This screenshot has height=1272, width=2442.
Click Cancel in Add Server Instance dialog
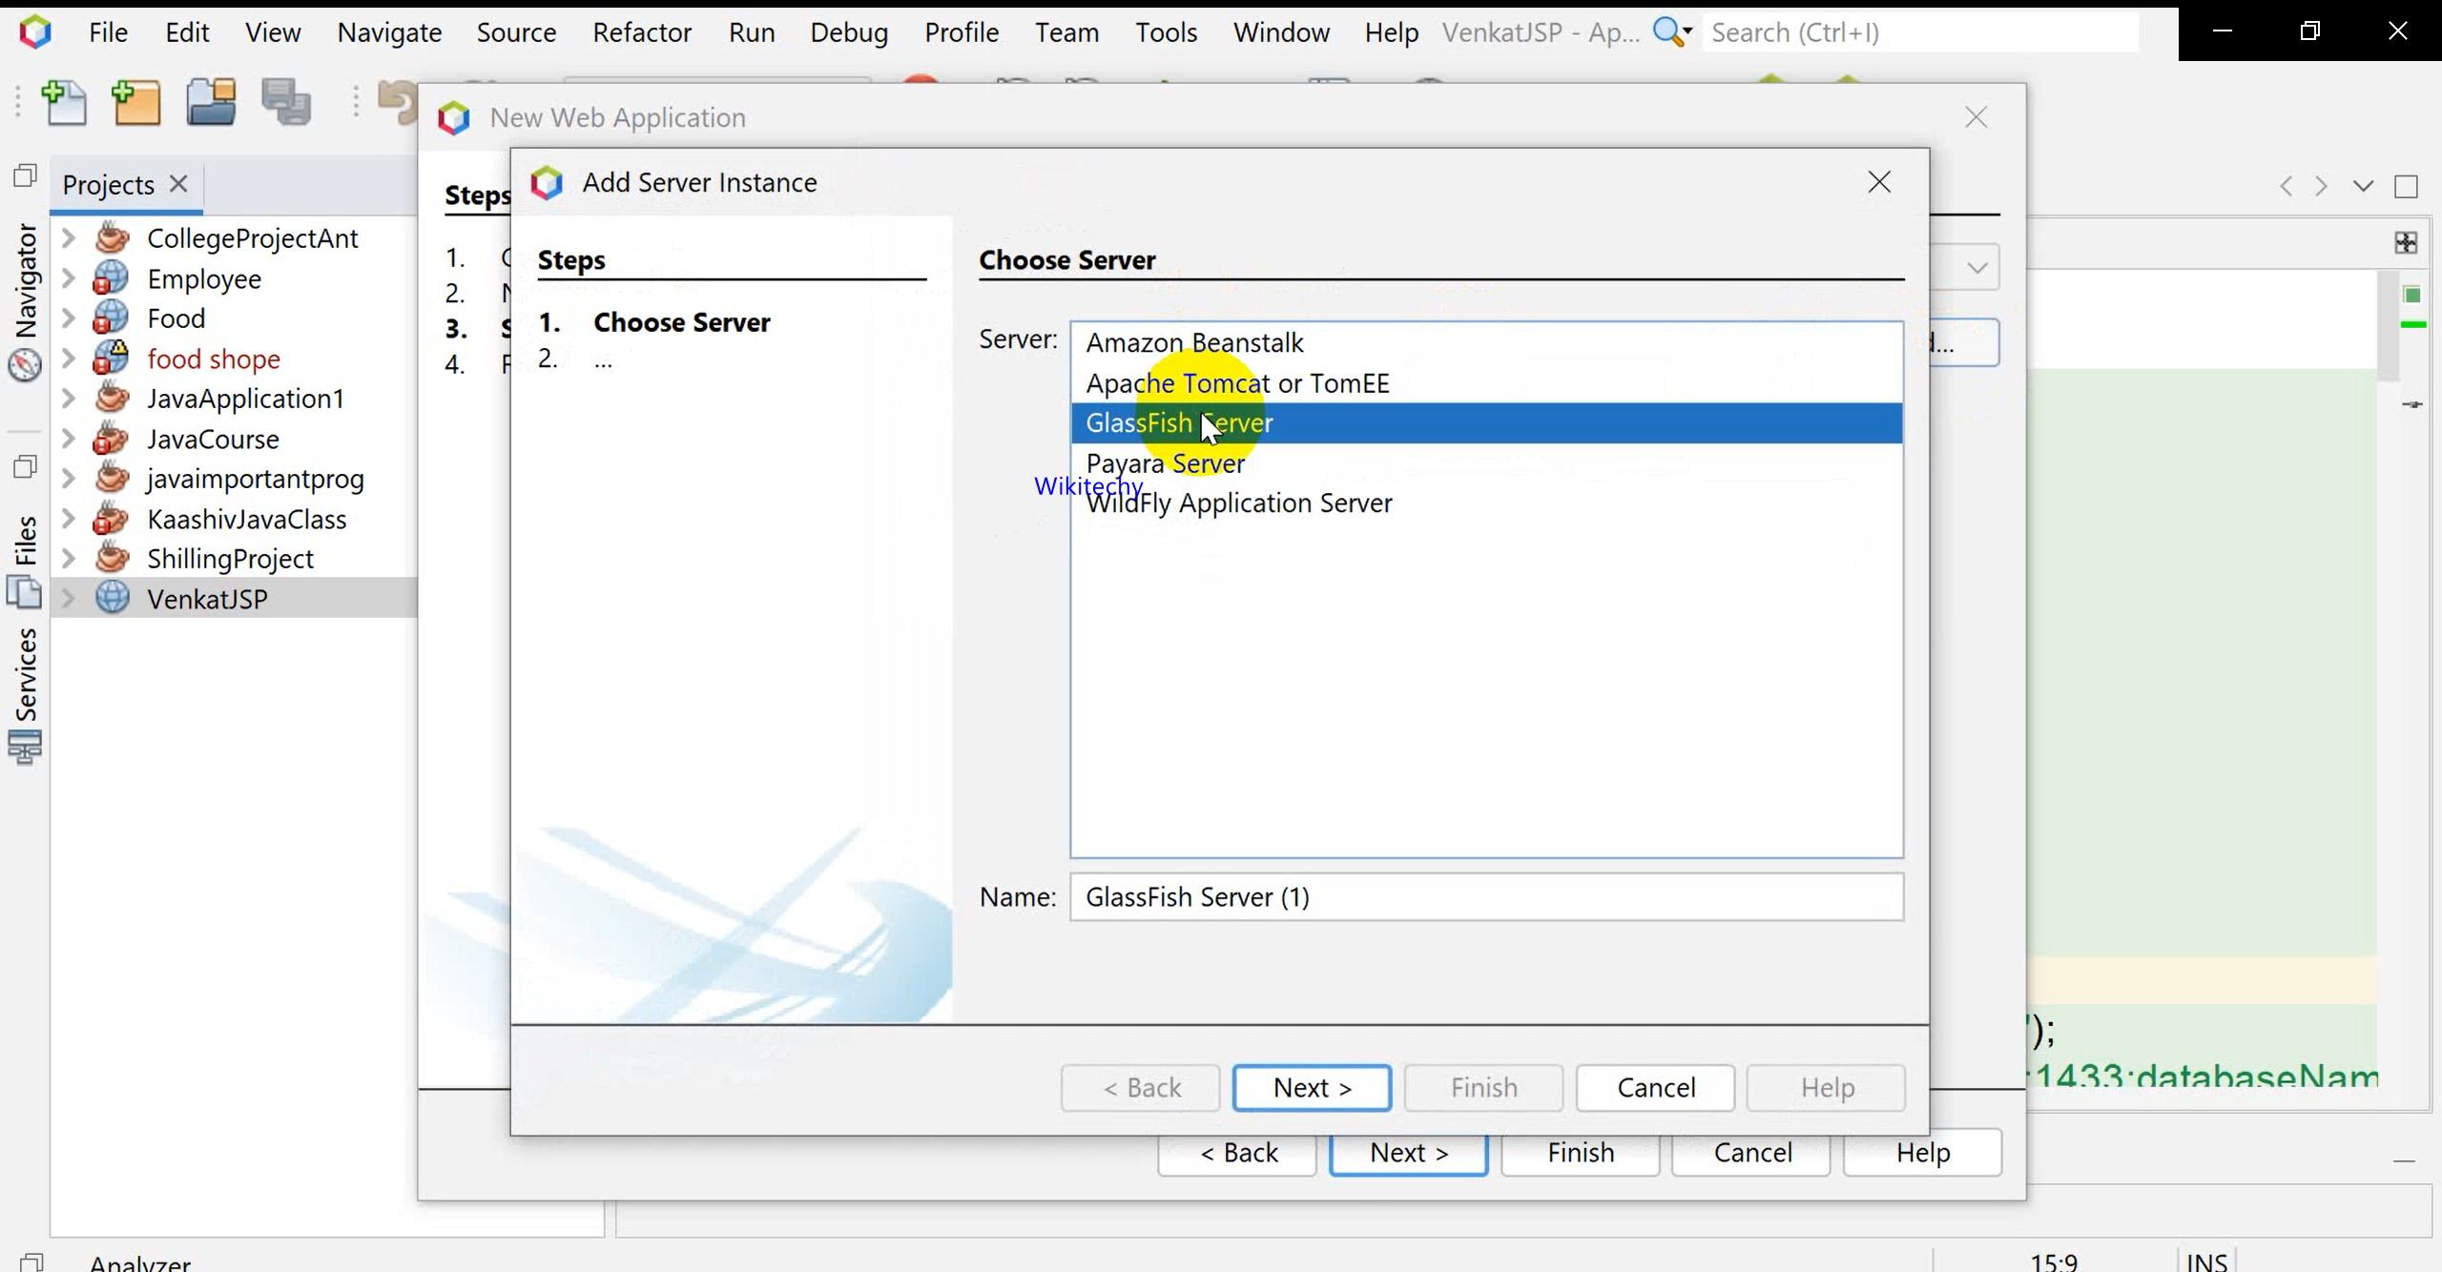coord(1655,1088)
